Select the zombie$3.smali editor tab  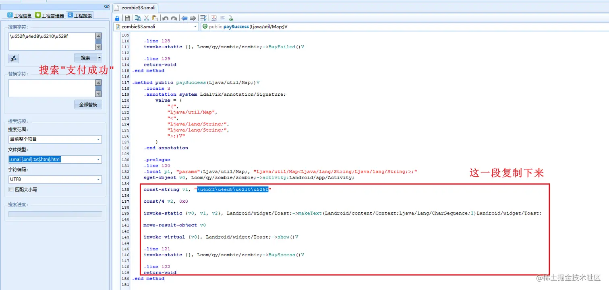coord(136,7)
